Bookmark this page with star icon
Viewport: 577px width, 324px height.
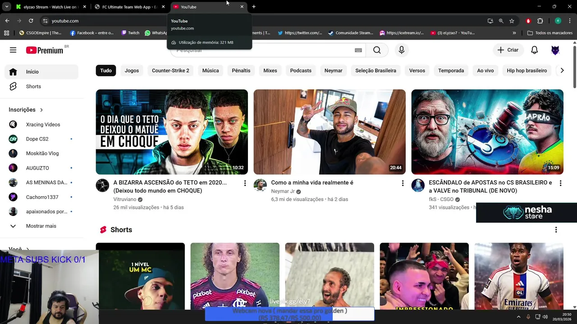[x=512, y=21]
